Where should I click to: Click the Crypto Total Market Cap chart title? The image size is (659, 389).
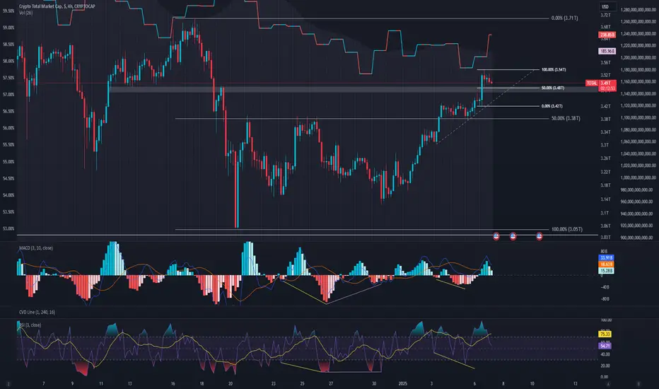coord(57,6)
